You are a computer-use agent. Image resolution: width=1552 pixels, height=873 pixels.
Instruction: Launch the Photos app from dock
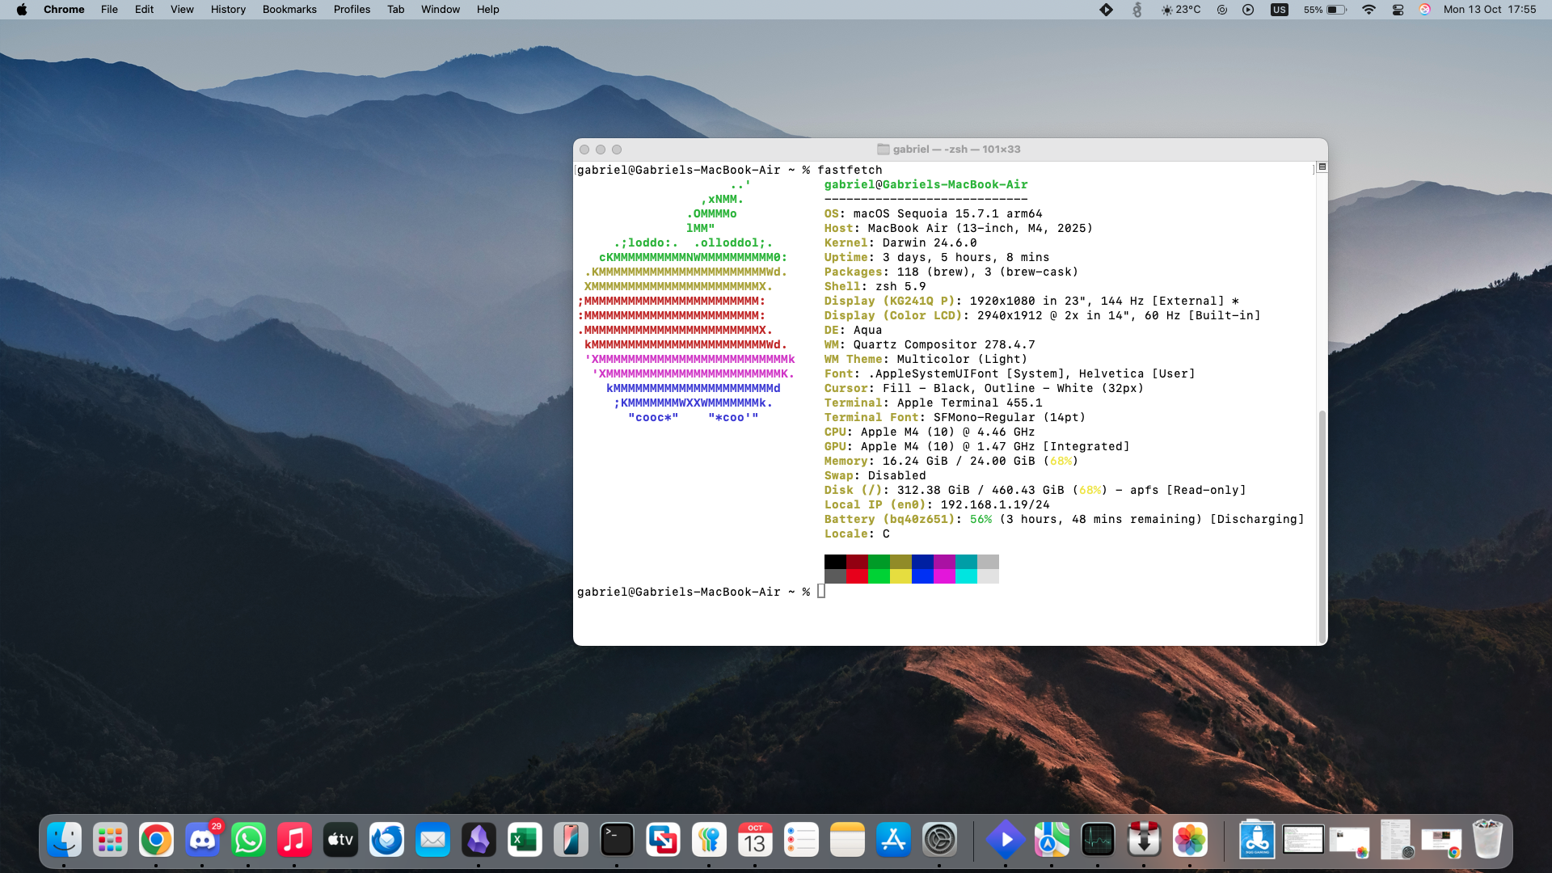(1190, 841)
